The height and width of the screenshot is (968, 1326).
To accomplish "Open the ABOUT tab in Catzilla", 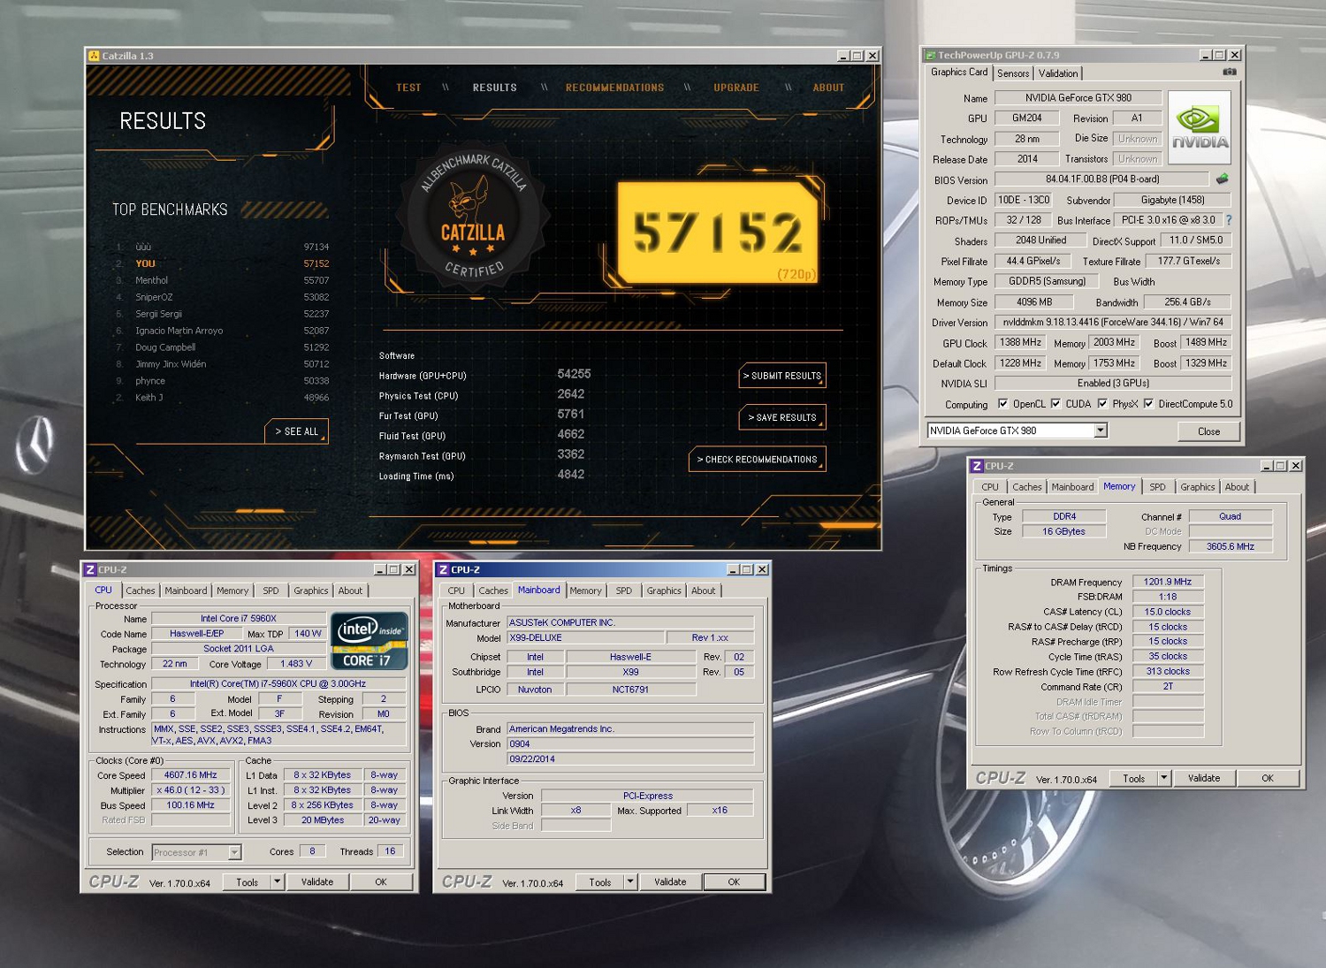I will (x=828, y=88).
